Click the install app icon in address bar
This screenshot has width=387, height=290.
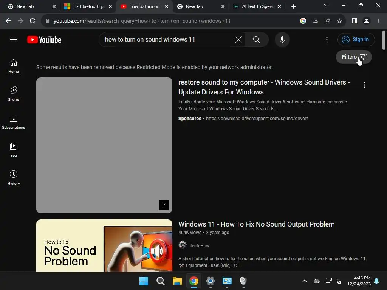click(315, 21)
